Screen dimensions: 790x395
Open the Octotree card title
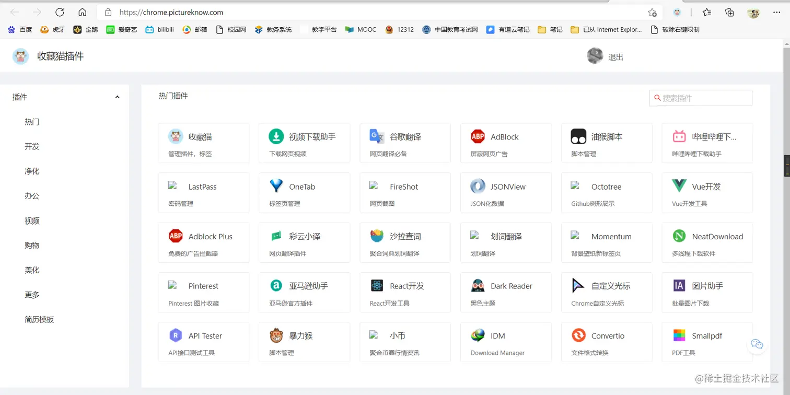point(607,187)
